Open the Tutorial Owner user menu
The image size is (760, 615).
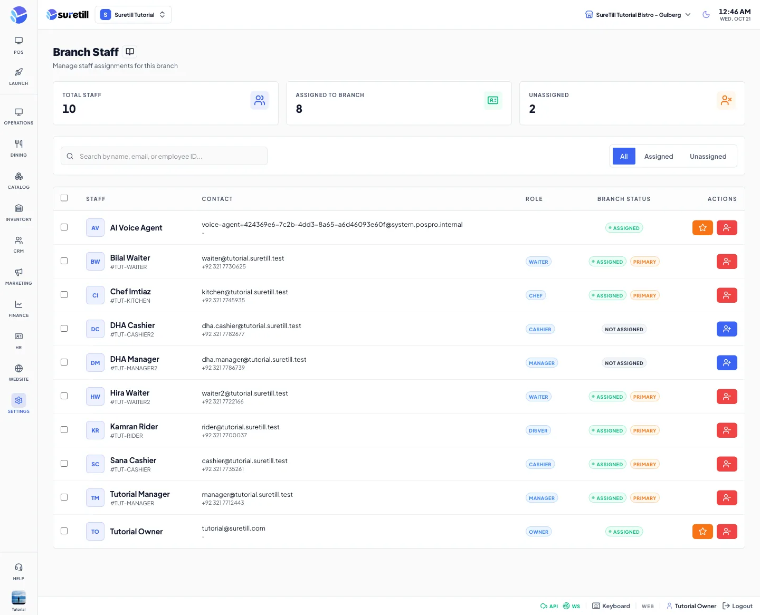[691, 606]
